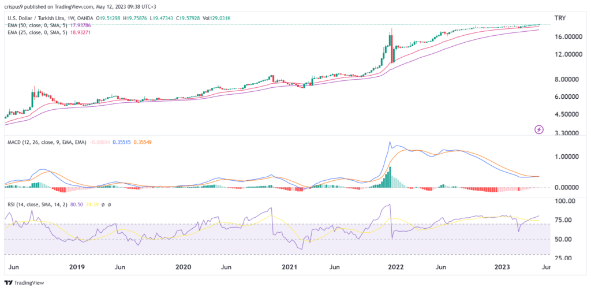This screenshot has height=290, width=591.
Task: Click the purple lightning bolt icon
Action: [540, 129]
